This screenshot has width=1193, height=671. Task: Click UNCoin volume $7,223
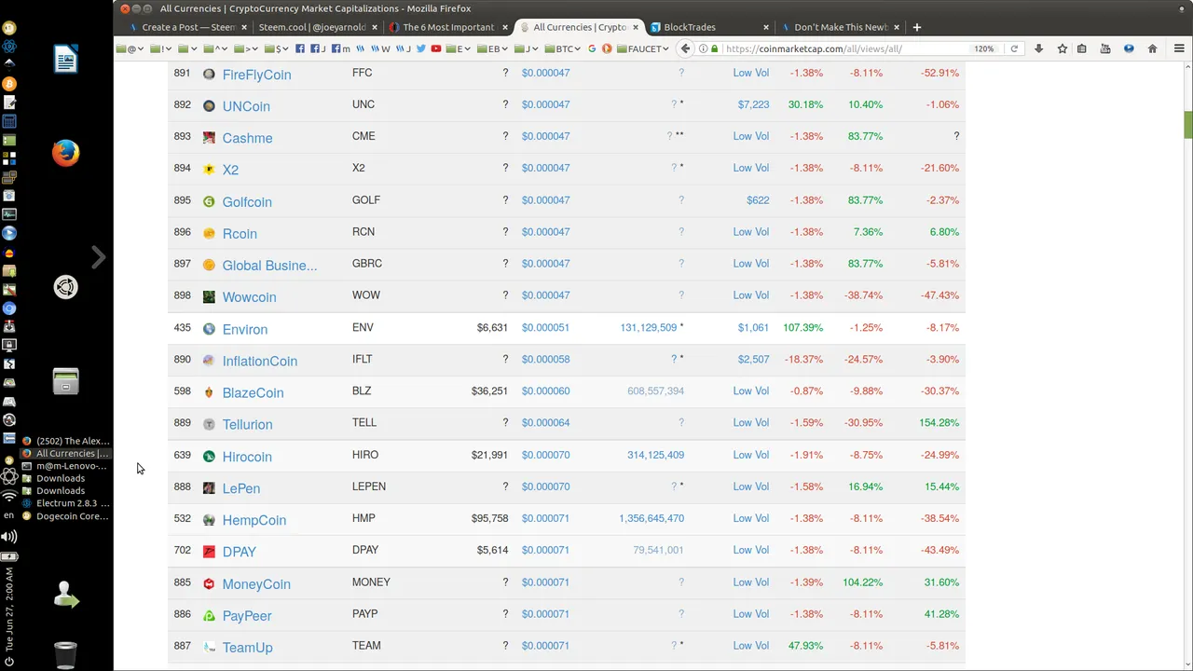[753, 104]
